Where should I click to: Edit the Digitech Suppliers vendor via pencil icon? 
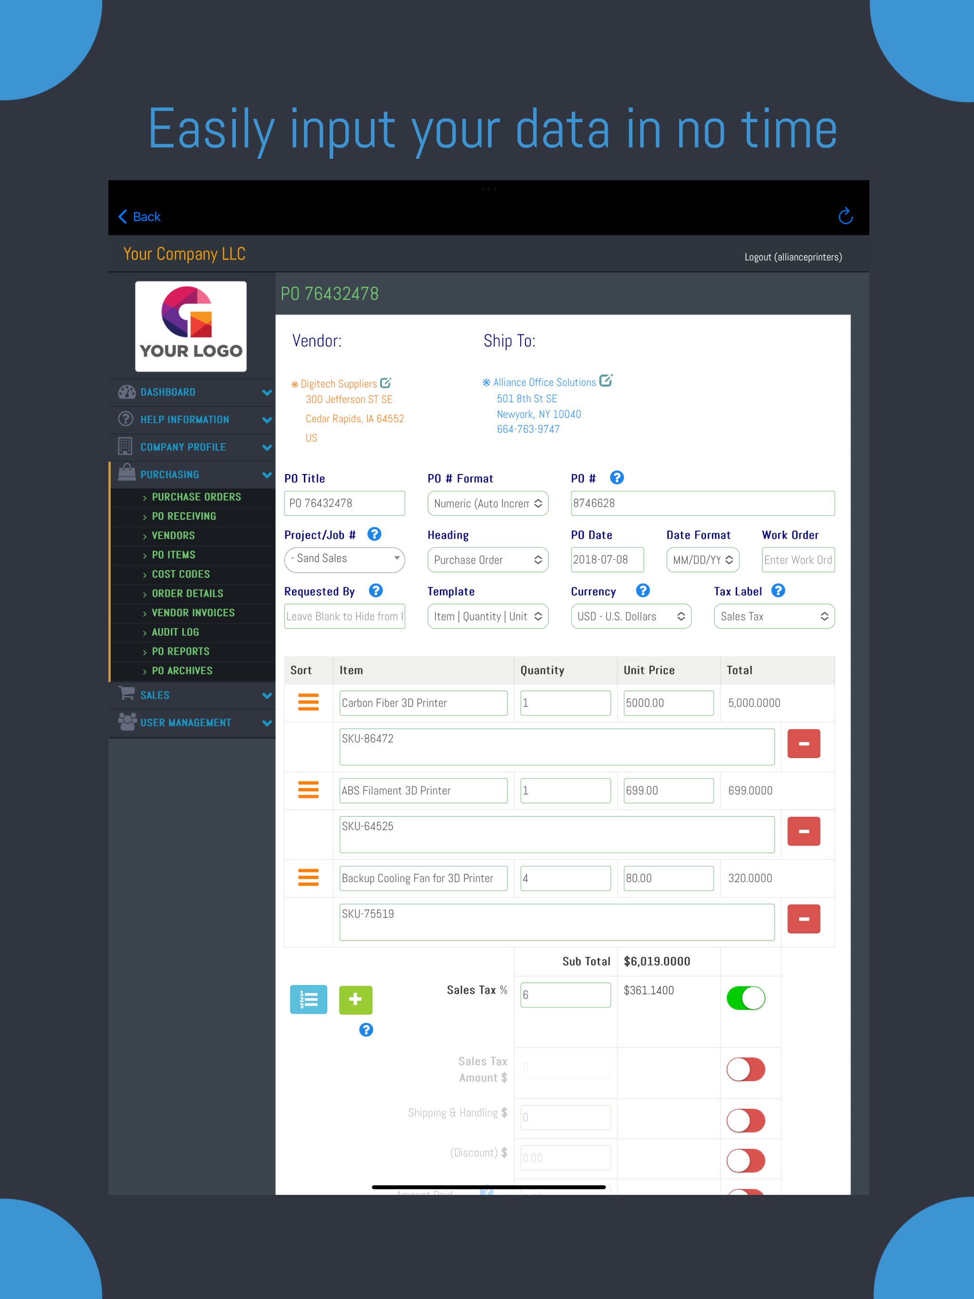point(385,382)
